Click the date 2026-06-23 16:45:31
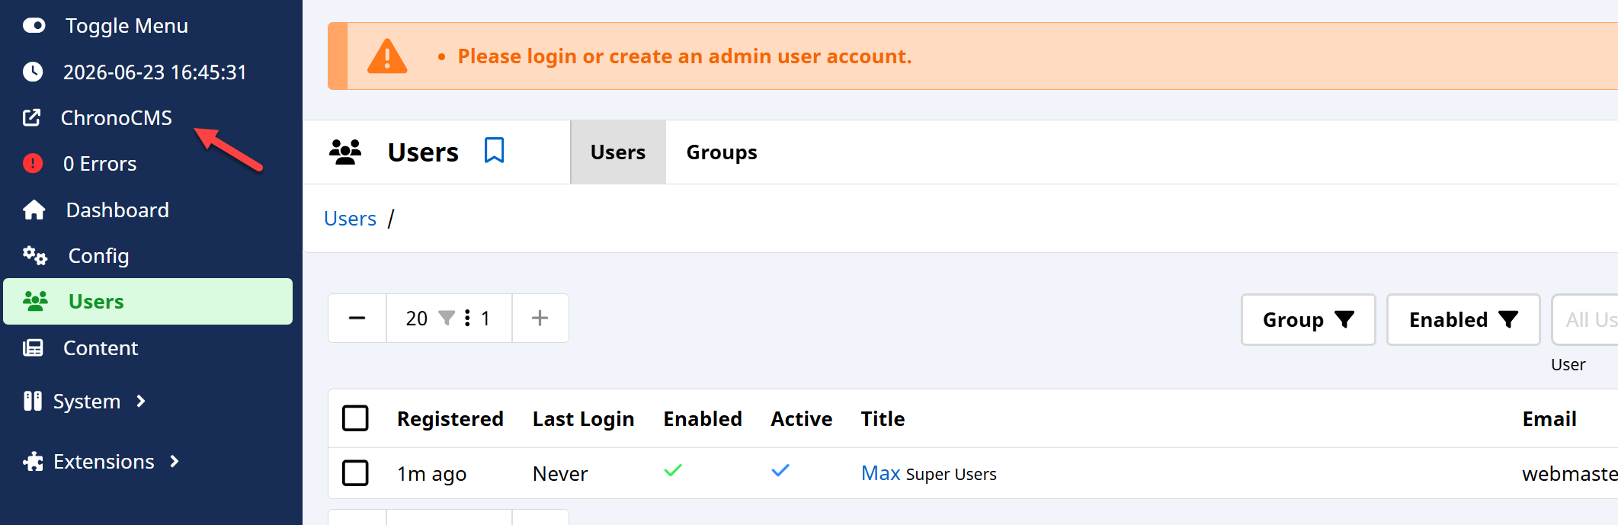This screenshot has width=1618, height=525. tap(155, 72)
